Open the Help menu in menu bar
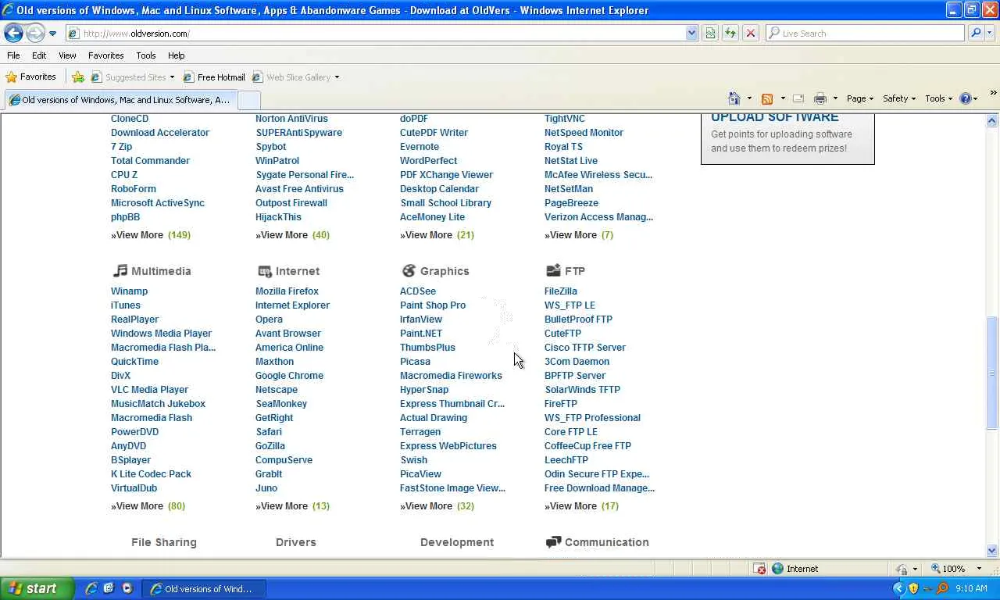The width and height of the screenshot is (1000, 600). tap(176, 55)
